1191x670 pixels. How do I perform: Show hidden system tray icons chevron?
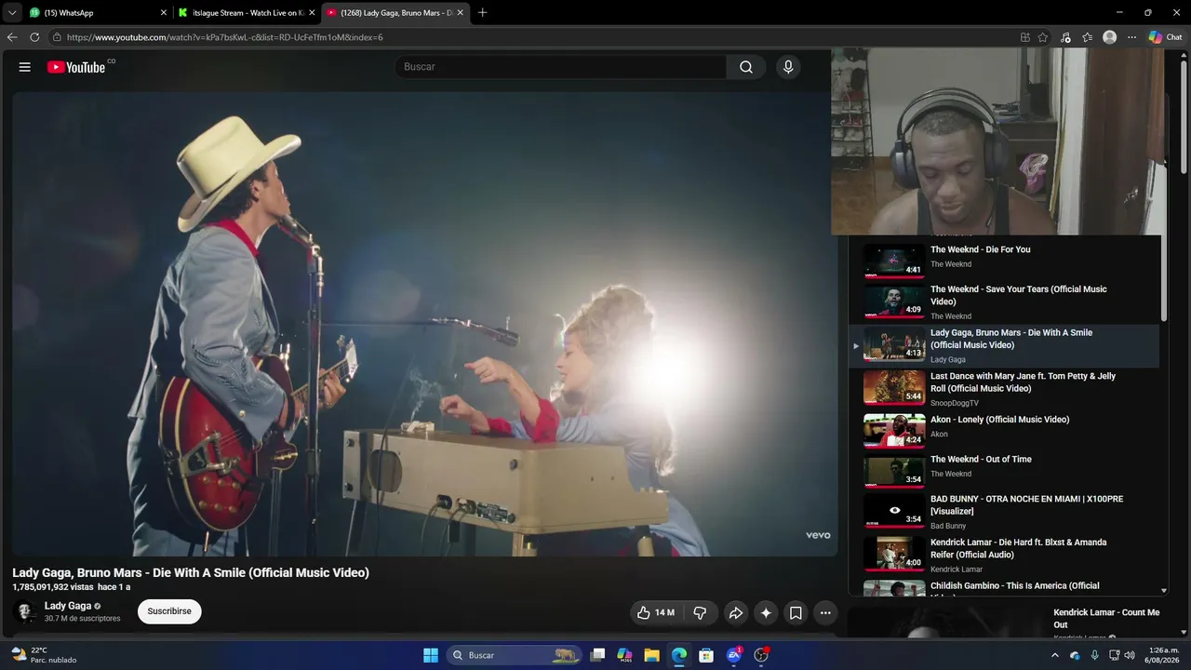pos(1054,655)
